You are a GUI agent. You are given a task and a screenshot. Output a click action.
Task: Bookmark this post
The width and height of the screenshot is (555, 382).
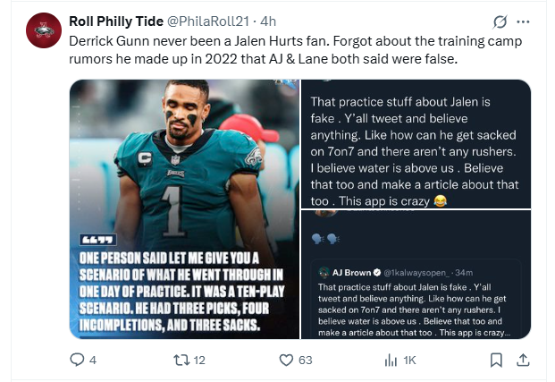pyautogui.click(x=497, y=360)
